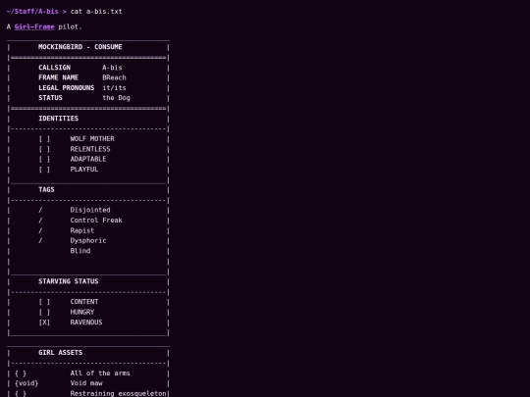This screenshot has height=397, width=530.
Task: Select the PLAYFUL text
Action: (84, 170)
